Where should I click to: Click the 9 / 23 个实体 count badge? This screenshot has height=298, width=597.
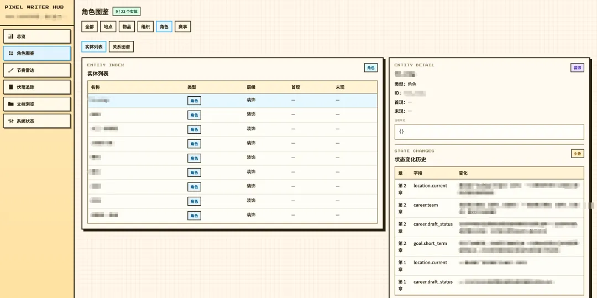tap(127, 12)
